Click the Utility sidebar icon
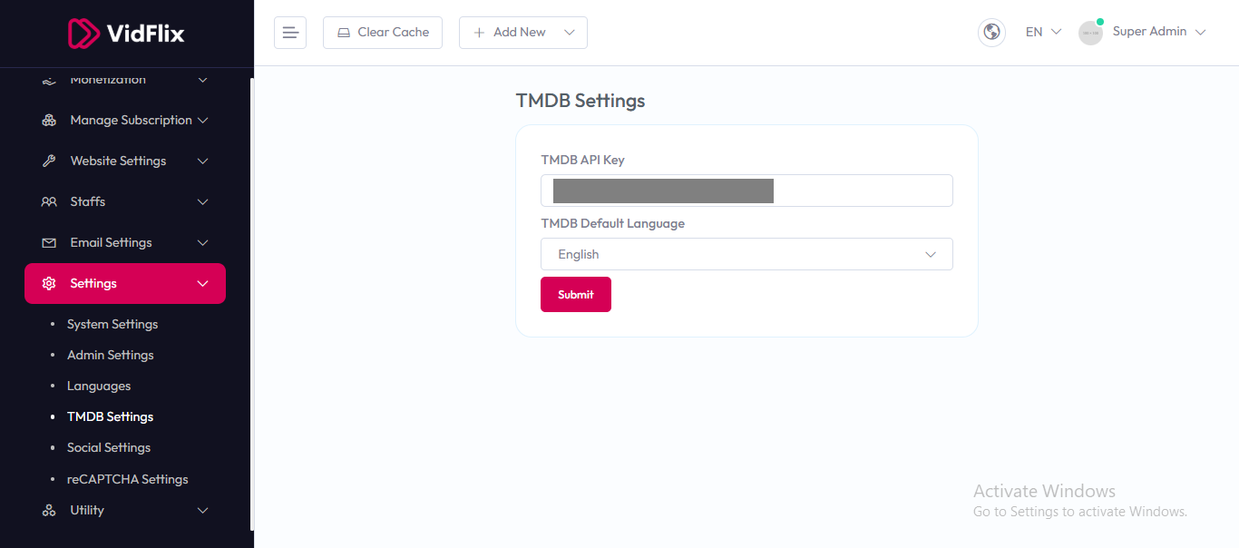 click(x=49, y=511)
